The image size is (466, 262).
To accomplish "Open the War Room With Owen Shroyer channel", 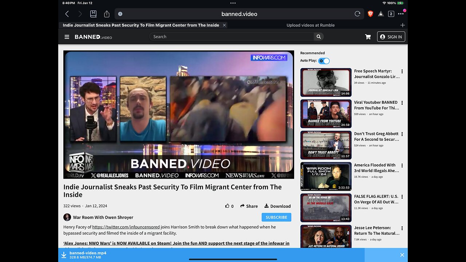I will pyautogui.click(x=103, y=217).
